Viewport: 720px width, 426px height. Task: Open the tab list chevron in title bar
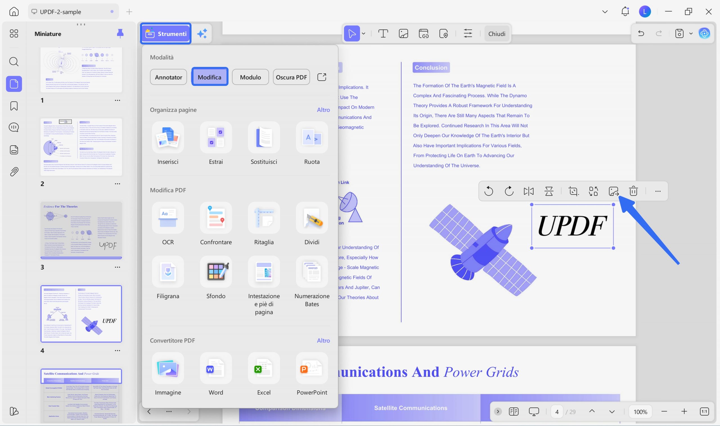tap(605, 12)
